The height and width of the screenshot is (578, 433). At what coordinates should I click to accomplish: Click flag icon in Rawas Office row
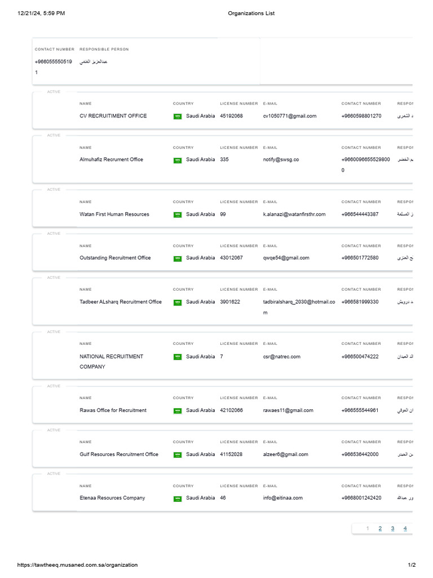[178, 411]
